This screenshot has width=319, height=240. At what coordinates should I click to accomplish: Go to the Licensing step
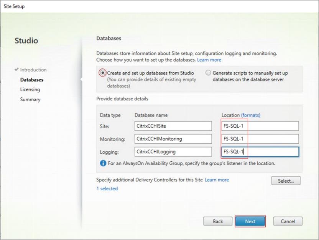pos(30,89)
